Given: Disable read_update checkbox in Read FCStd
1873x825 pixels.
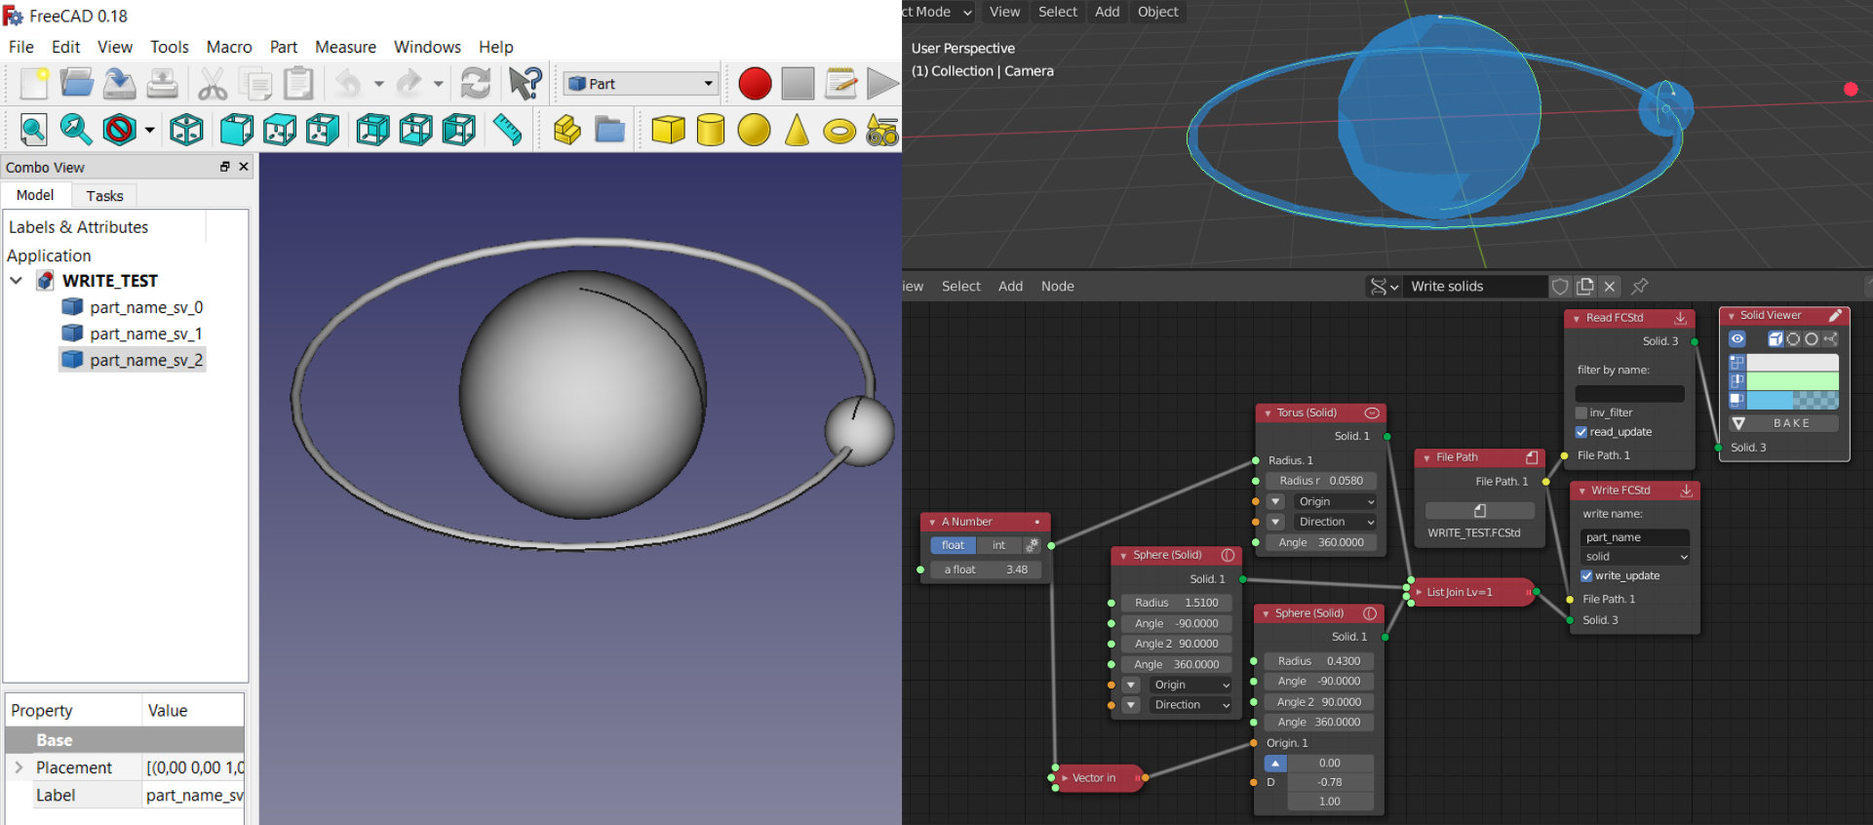Looking at the screenshot, I should [x=1581, y=432].
